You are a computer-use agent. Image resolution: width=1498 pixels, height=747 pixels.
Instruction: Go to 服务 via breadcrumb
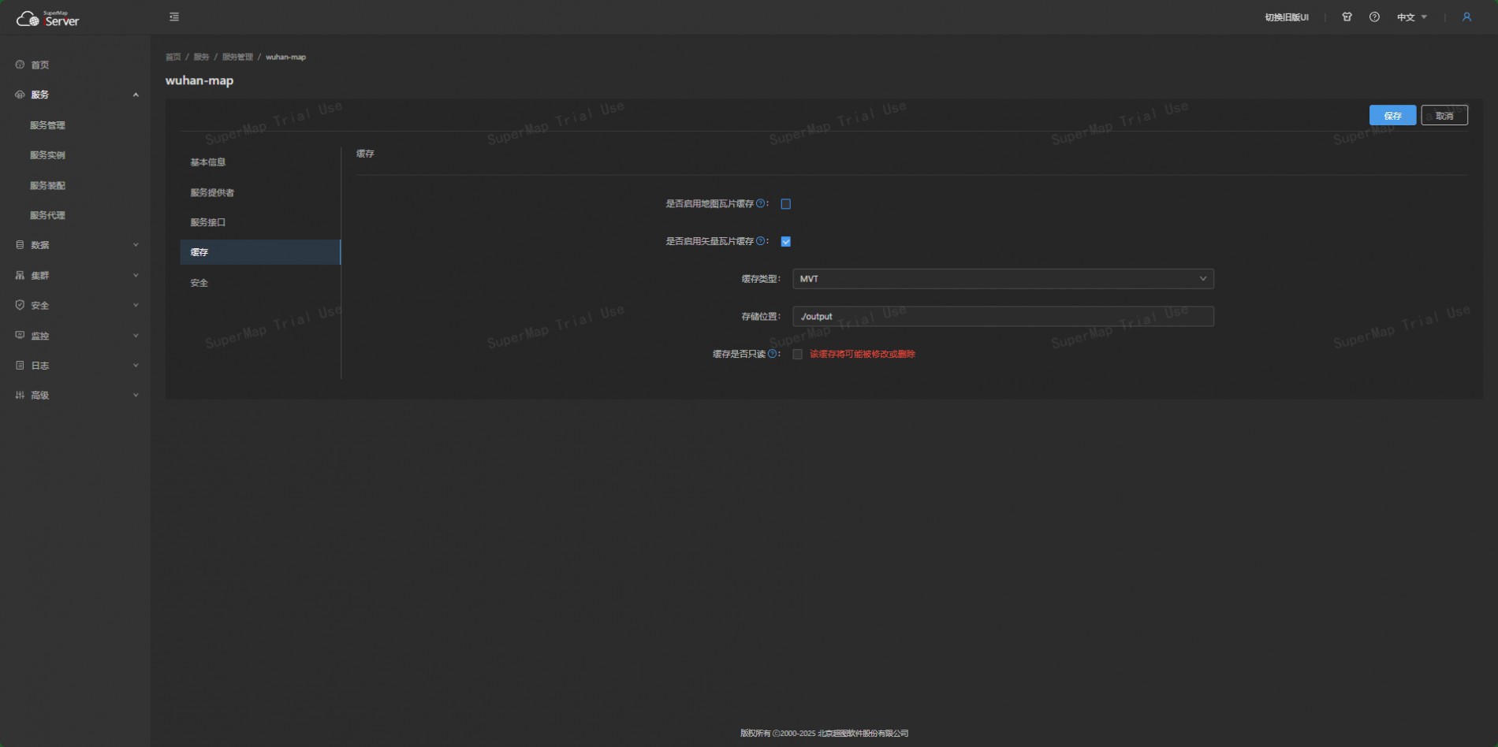click(201, 57)
